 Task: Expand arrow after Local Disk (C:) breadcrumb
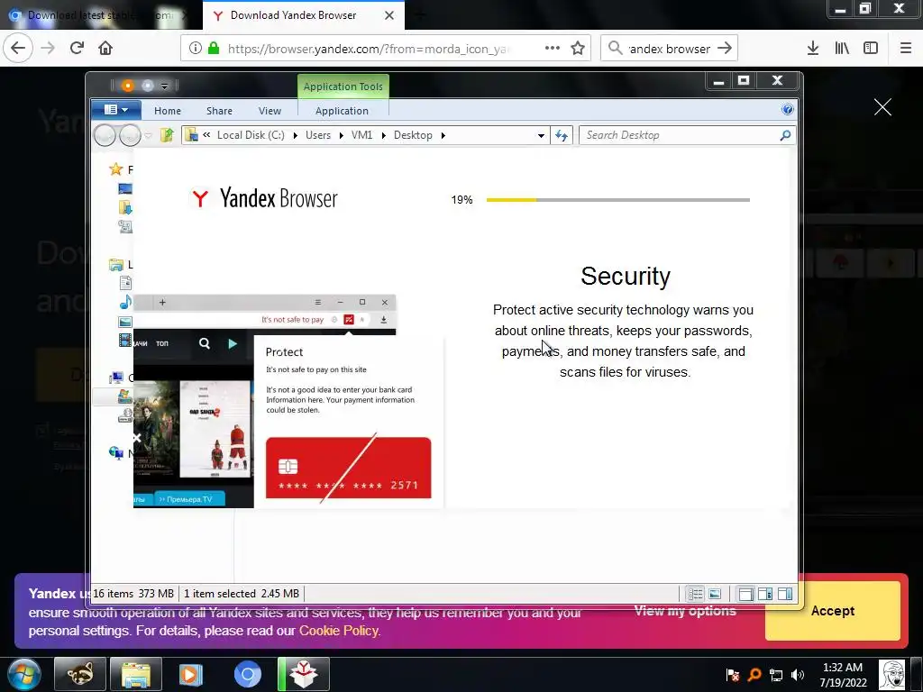296,136
